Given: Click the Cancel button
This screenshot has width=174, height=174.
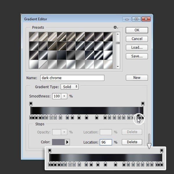Looking at the screenshot, I should point(137,39).
